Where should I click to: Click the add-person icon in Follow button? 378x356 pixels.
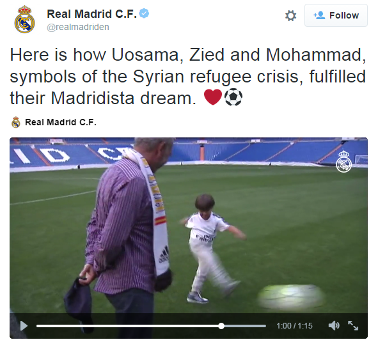click(x=319, y=15)
